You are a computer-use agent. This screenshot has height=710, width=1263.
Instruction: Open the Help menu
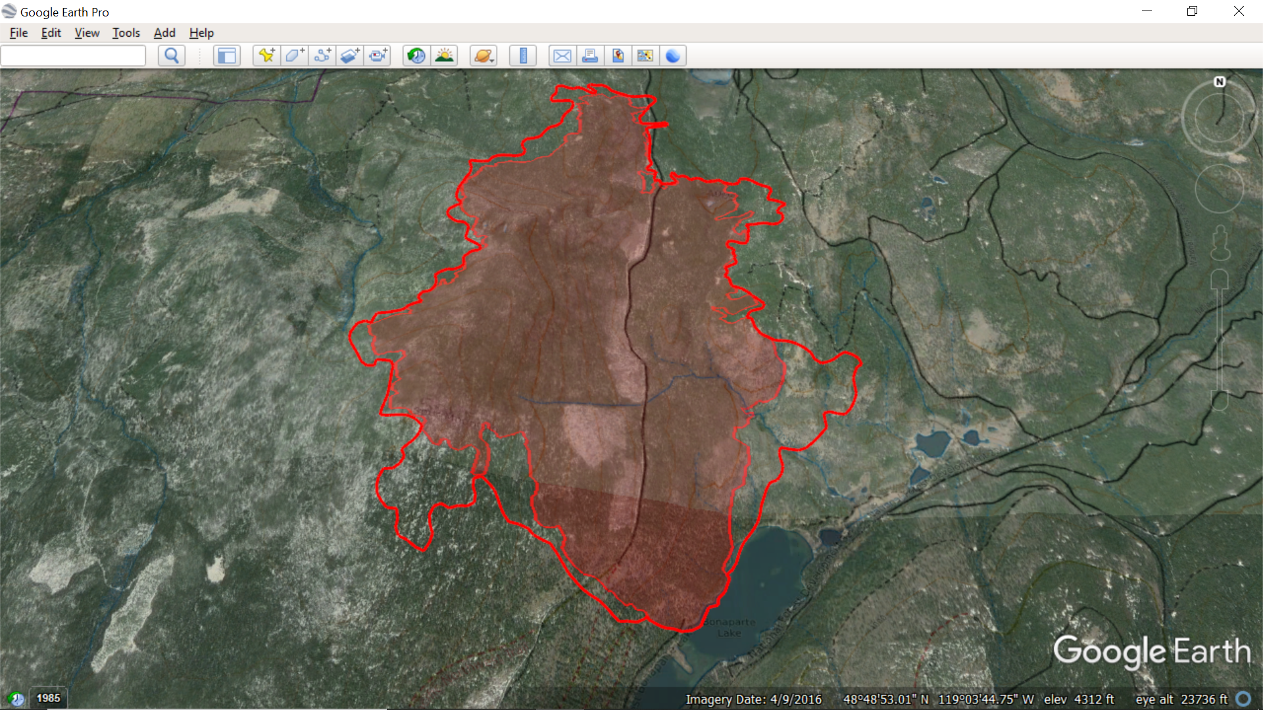point(201,33)
